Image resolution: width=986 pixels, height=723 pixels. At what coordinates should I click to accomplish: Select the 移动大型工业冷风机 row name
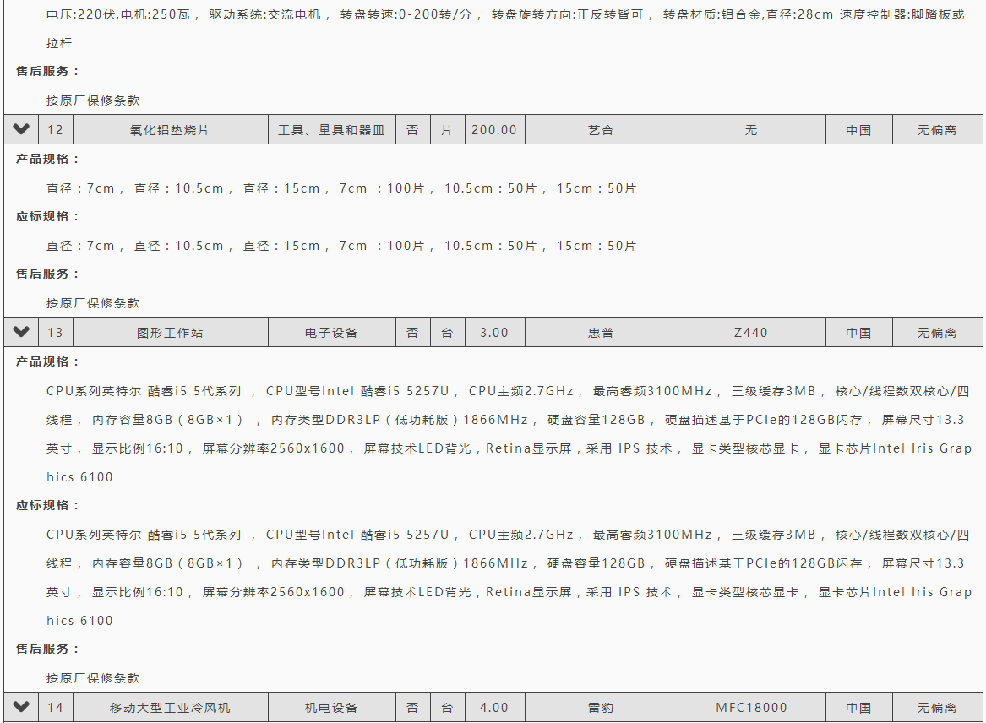[170, 708]
